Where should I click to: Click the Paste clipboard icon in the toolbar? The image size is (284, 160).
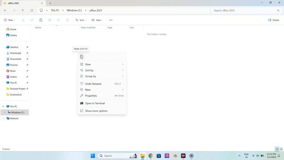pyautogui.click(x=41, y=20)
